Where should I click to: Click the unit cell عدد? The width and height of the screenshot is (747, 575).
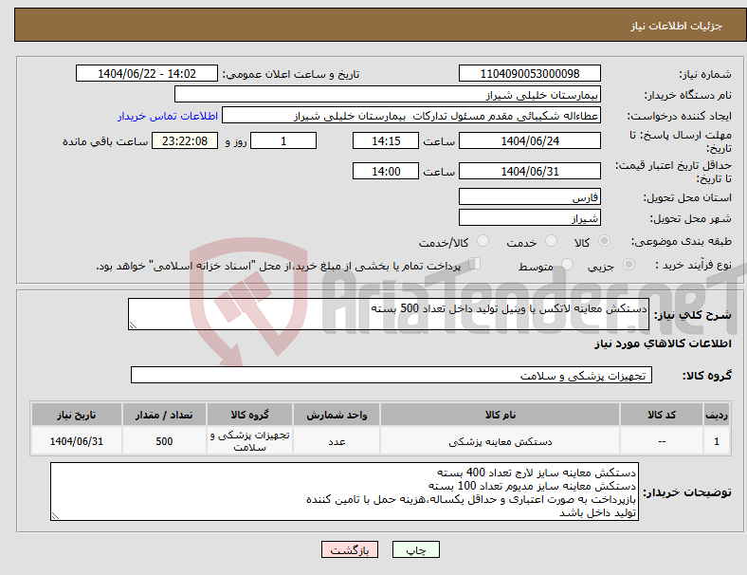[x=337, y=441]
